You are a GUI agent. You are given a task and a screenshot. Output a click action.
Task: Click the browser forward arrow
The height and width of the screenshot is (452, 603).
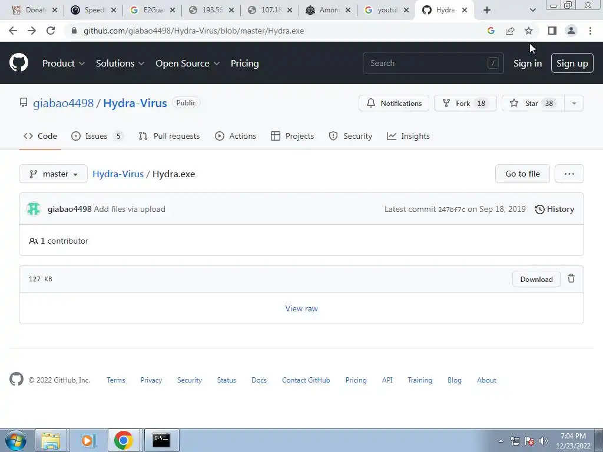pyautogui.click(x=32, y=31)
